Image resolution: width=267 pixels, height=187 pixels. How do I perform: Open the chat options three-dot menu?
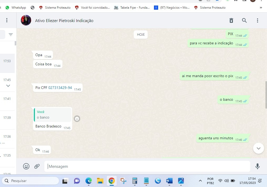(257, 20)
